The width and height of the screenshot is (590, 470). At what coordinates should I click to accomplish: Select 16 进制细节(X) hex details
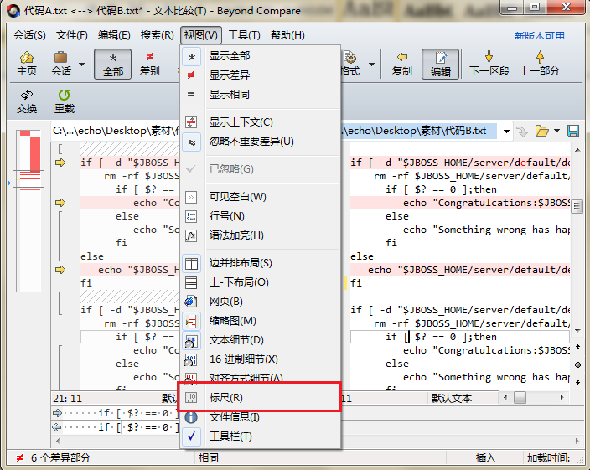pos(261,359)
